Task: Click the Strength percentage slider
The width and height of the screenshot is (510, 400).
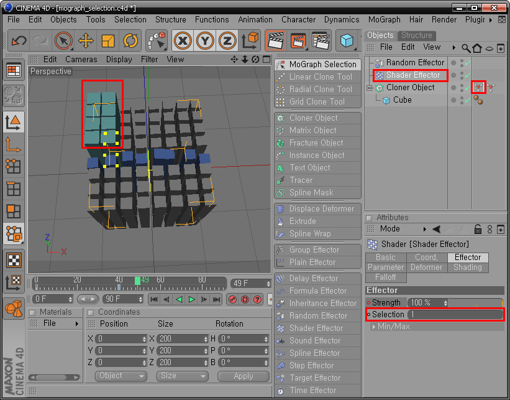Action: click(x=476, y=302)
